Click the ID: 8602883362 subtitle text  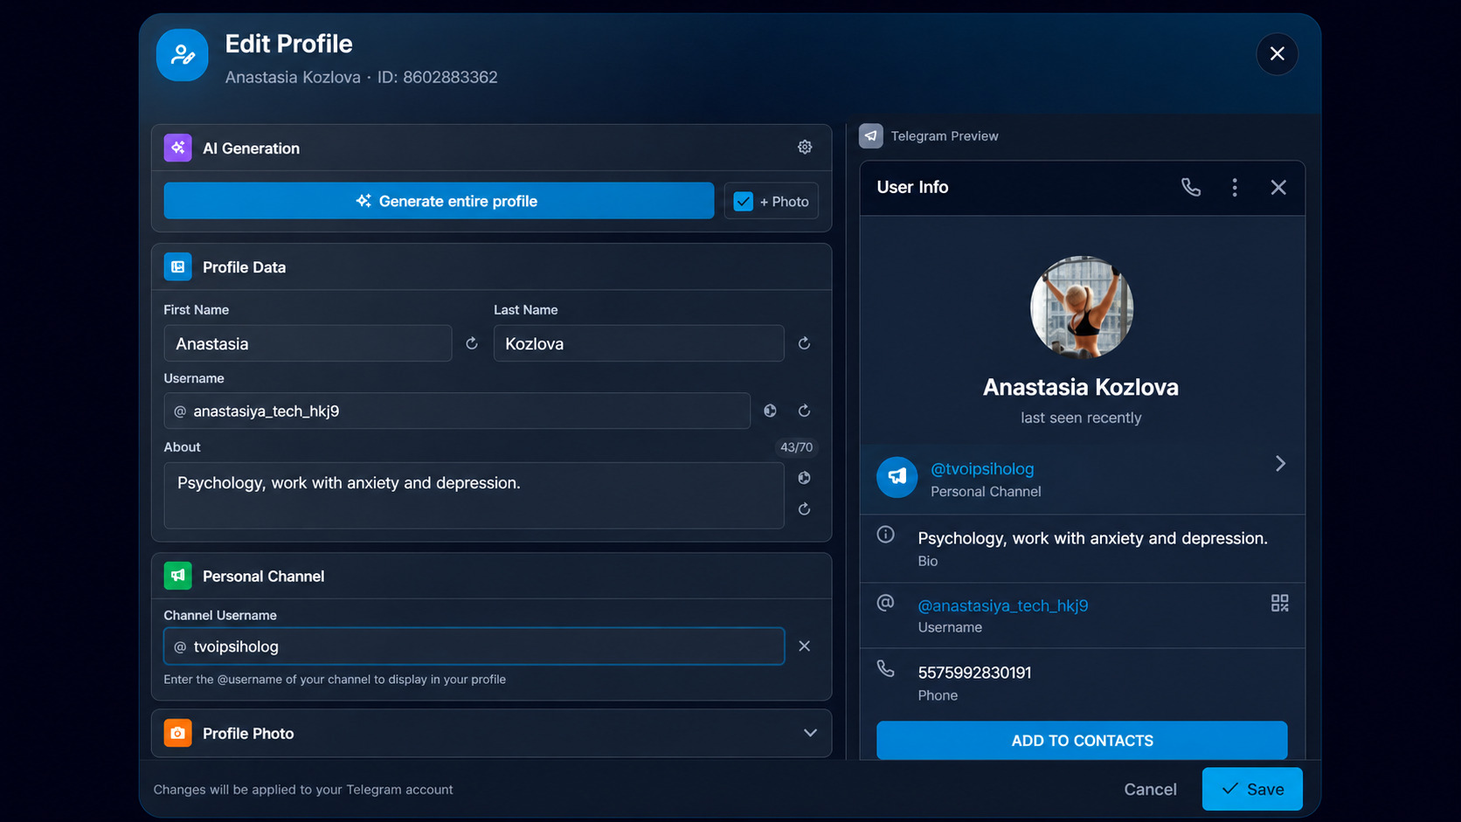pos(438,77)
